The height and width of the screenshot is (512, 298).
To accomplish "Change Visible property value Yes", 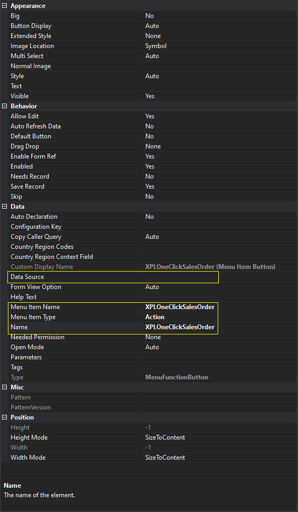I will [220, 96].
